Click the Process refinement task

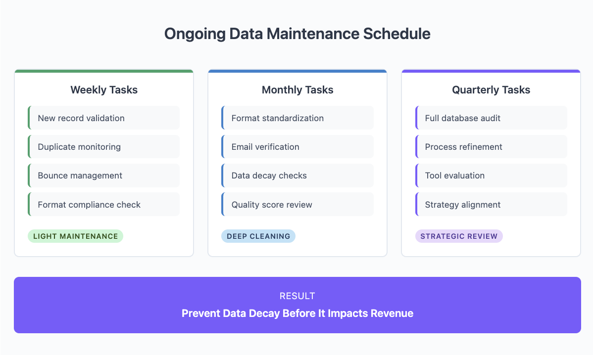pyautogui.click(x=491, y=146)
